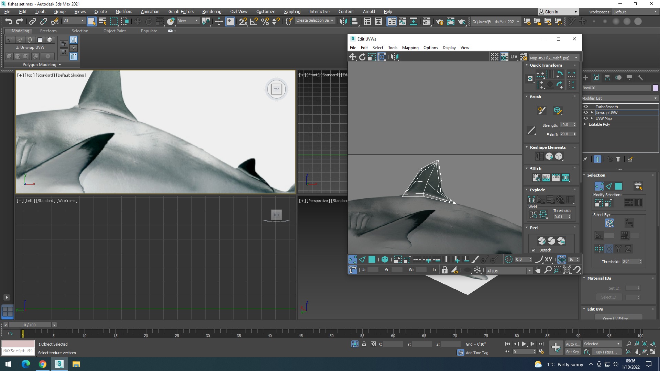Viewport: 660px width, 371px height.
Task: Click the Select ID button
Action: [608, 297]
